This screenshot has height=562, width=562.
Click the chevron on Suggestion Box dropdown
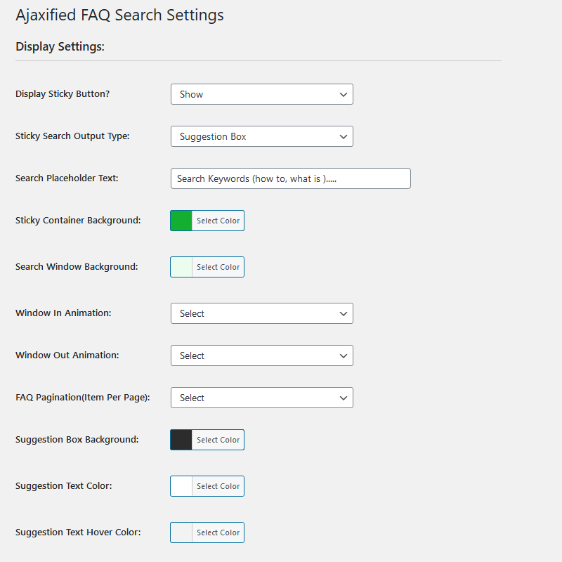click(344, 136)
